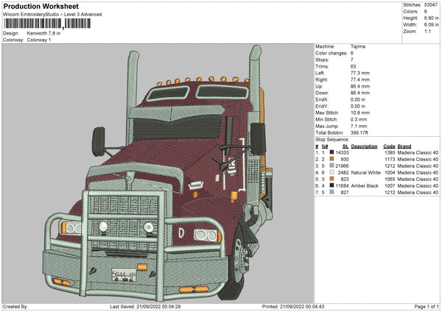Image resolution: width=442 pixels, height=312 pixels.
Task: Click the 'N#' column header
Action: (x=325, y=146)
